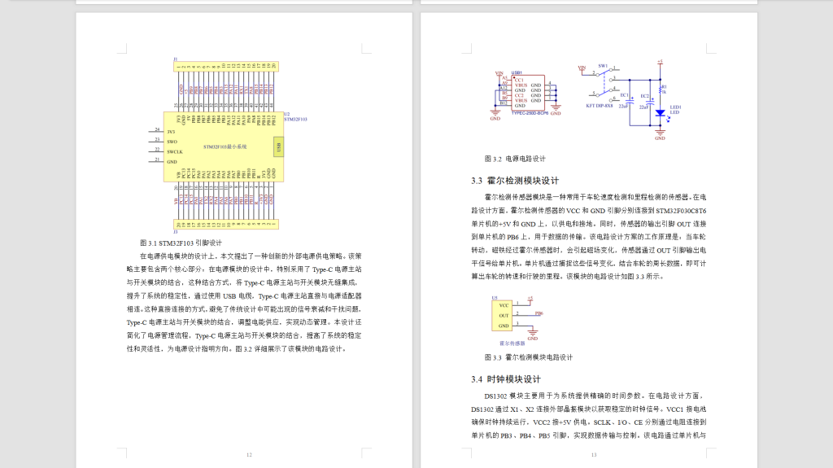This screenshot has width=833, height=468.
Task: Click the line starting "在电源供电模块的设计上"
Action: (251, 256)
